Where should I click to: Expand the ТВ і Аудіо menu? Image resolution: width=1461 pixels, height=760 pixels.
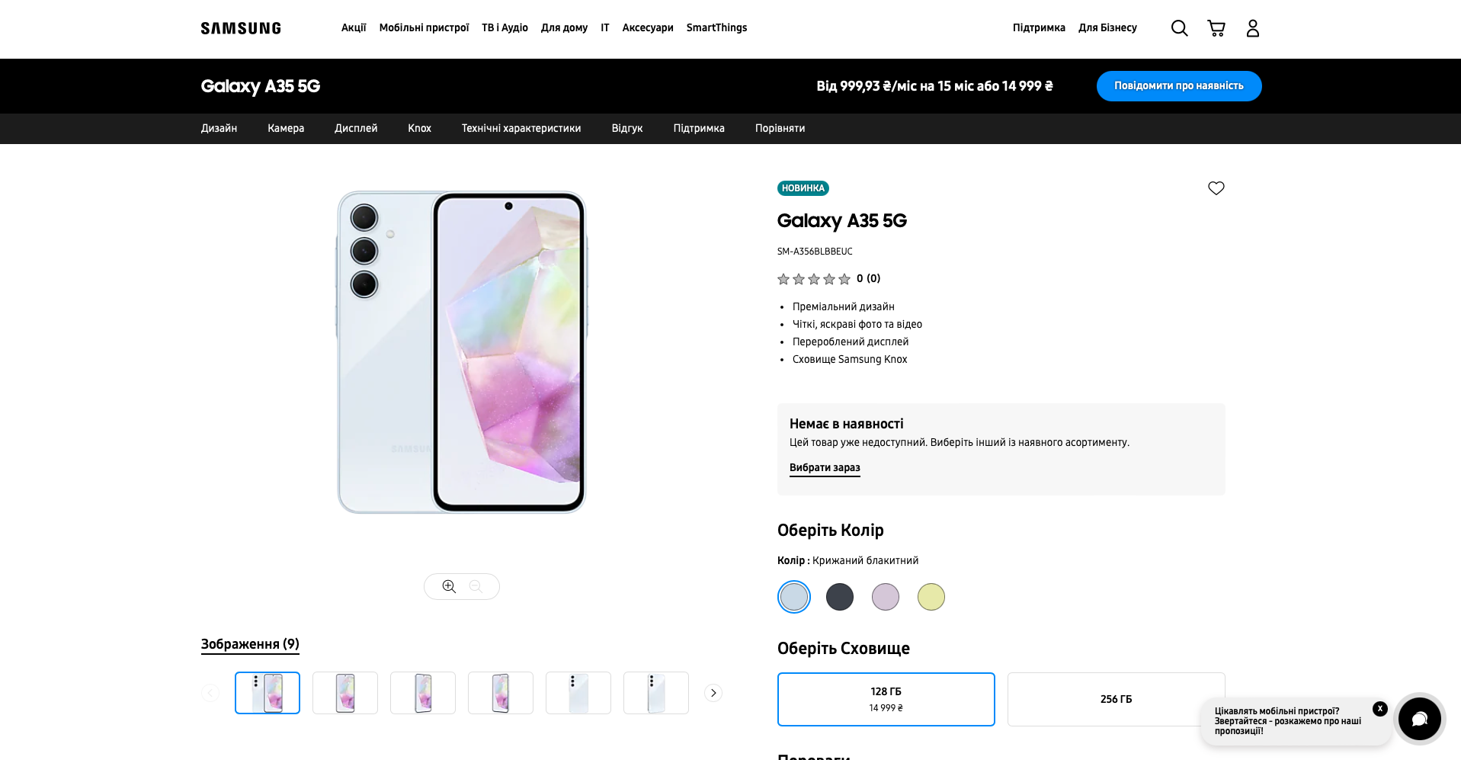[x=505, y=28]
